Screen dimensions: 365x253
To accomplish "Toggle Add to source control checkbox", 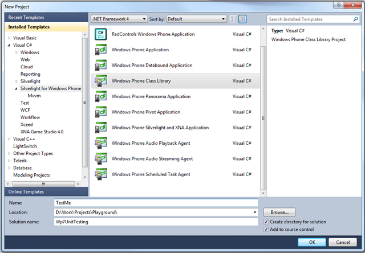I will pos(266,230).
